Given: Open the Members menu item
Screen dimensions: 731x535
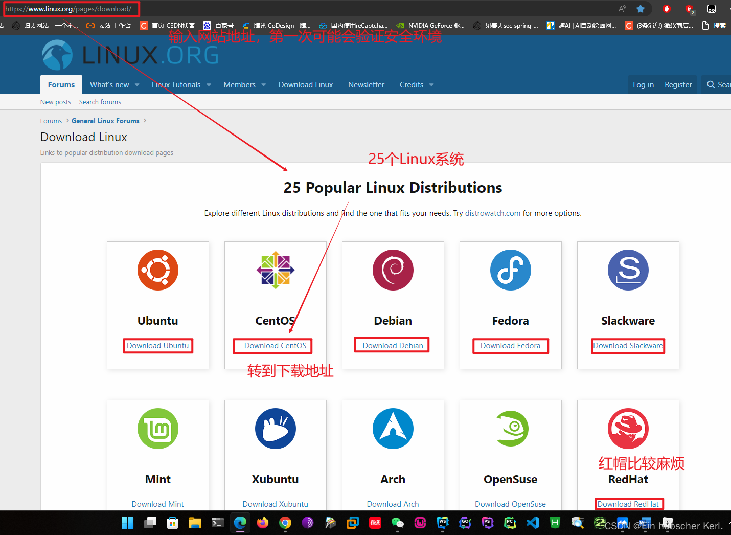Looking at the screenshot, I should coord(239,85).
